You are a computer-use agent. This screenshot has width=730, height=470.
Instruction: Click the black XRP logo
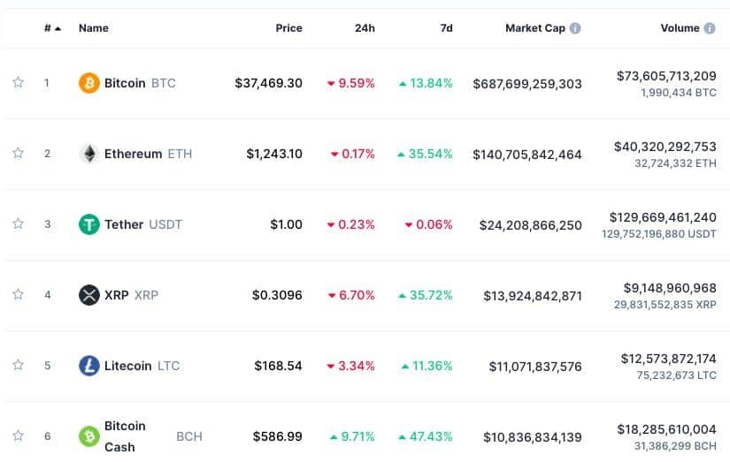point(88,295)
